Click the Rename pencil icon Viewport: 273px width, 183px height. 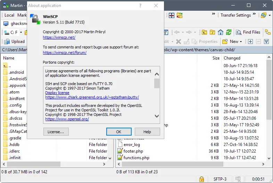[x=187, y=42]
